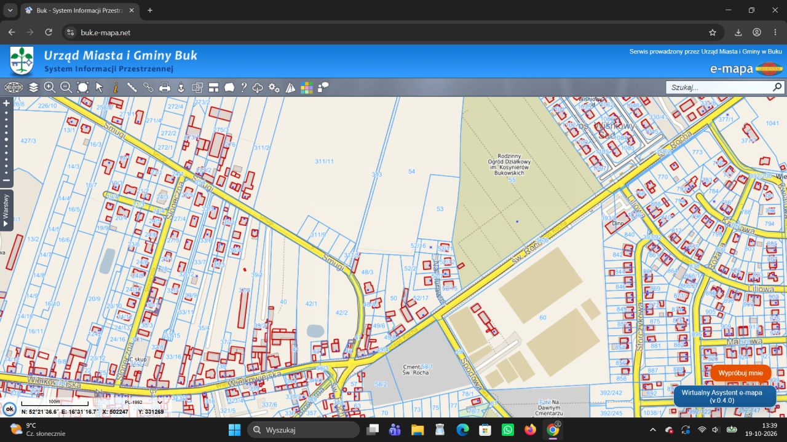The height and width of the screenshot is (442, 787).
Task: Select the Buk - System Informacji browser tab
Action: point(80,10)
